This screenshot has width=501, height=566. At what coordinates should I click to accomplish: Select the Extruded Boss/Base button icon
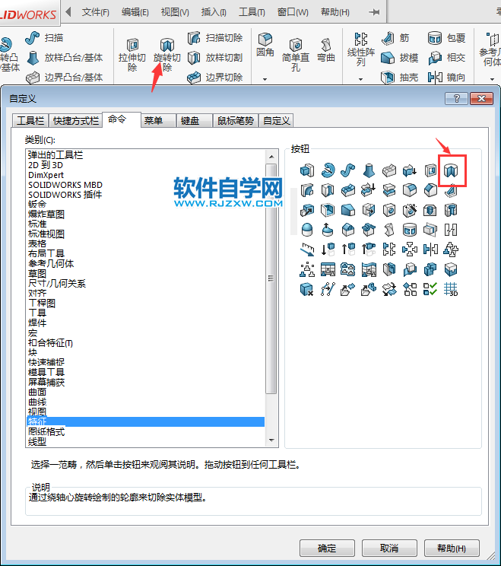[x=307, y=170]
